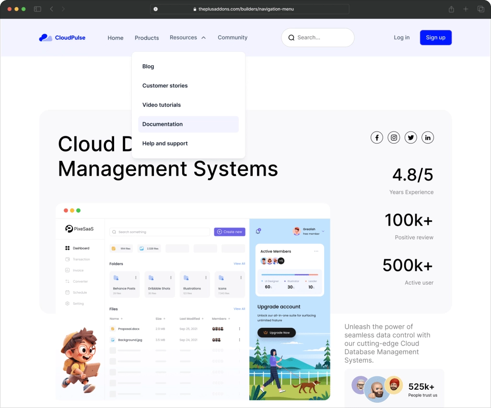491x408 pixels.
Task: Click the Safari sidebar toggle icon
Action: [37, 9]
